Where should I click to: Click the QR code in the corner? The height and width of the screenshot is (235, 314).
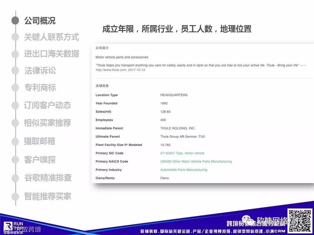[300, 220]
